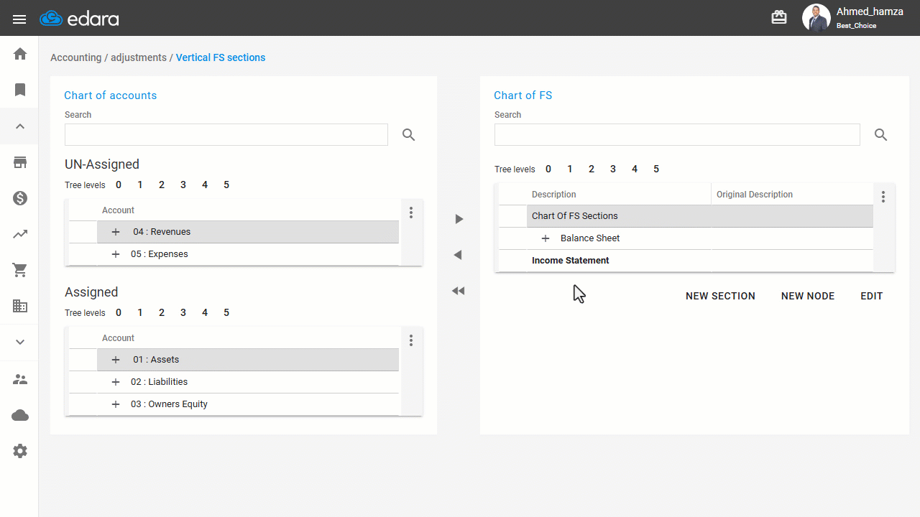Click Chart of FS search magnifier

[x=881, y=135]
